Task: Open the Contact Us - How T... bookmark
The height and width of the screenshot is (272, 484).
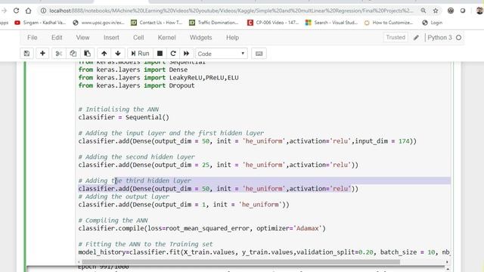Action: click(157, 23)
